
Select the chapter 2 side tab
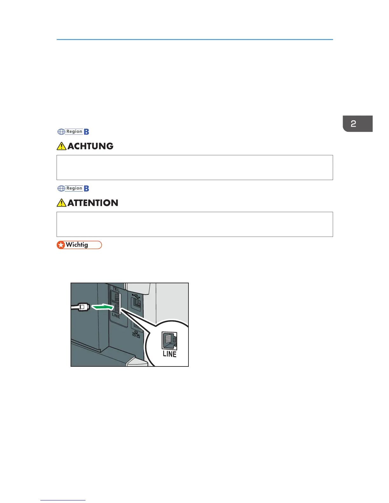point(358,124)
